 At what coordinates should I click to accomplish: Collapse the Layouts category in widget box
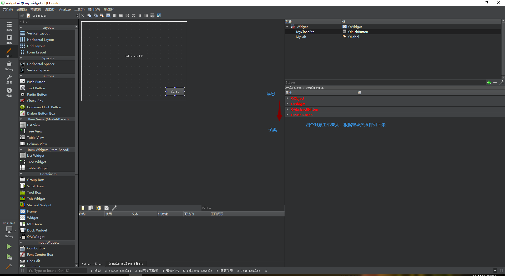21,28
